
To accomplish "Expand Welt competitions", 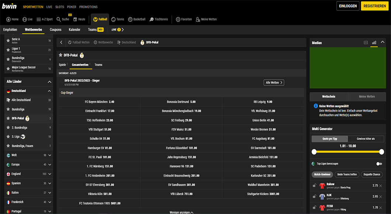I will [50, 155].
